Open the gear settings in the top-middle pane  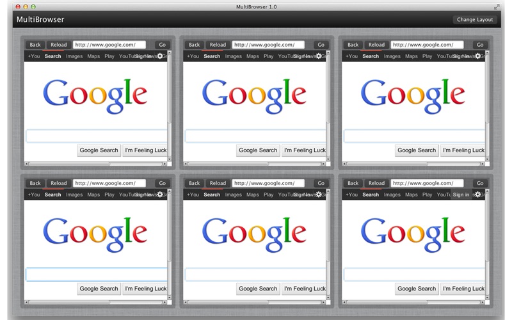(x=319, y=56)
